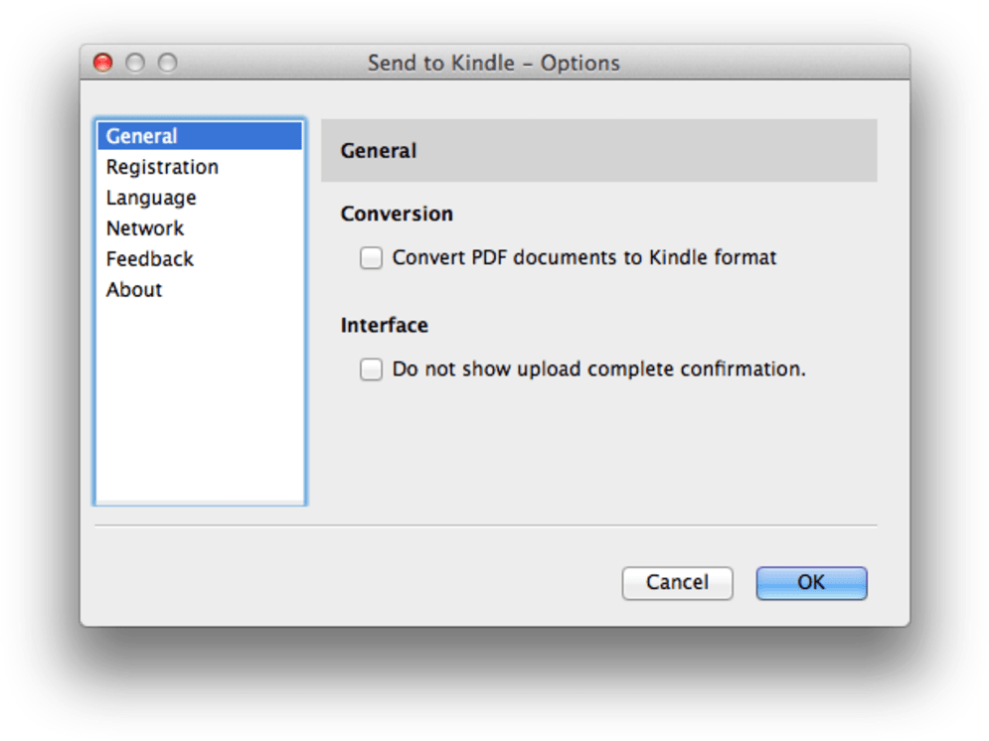
Task: Close the options window with red button
Action: [x=102, y=63]
